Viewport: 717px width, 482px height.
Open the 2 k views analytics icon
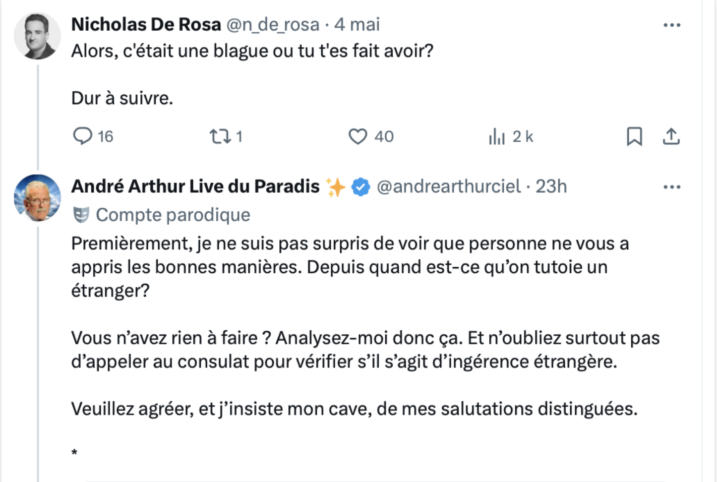[496, 136]
